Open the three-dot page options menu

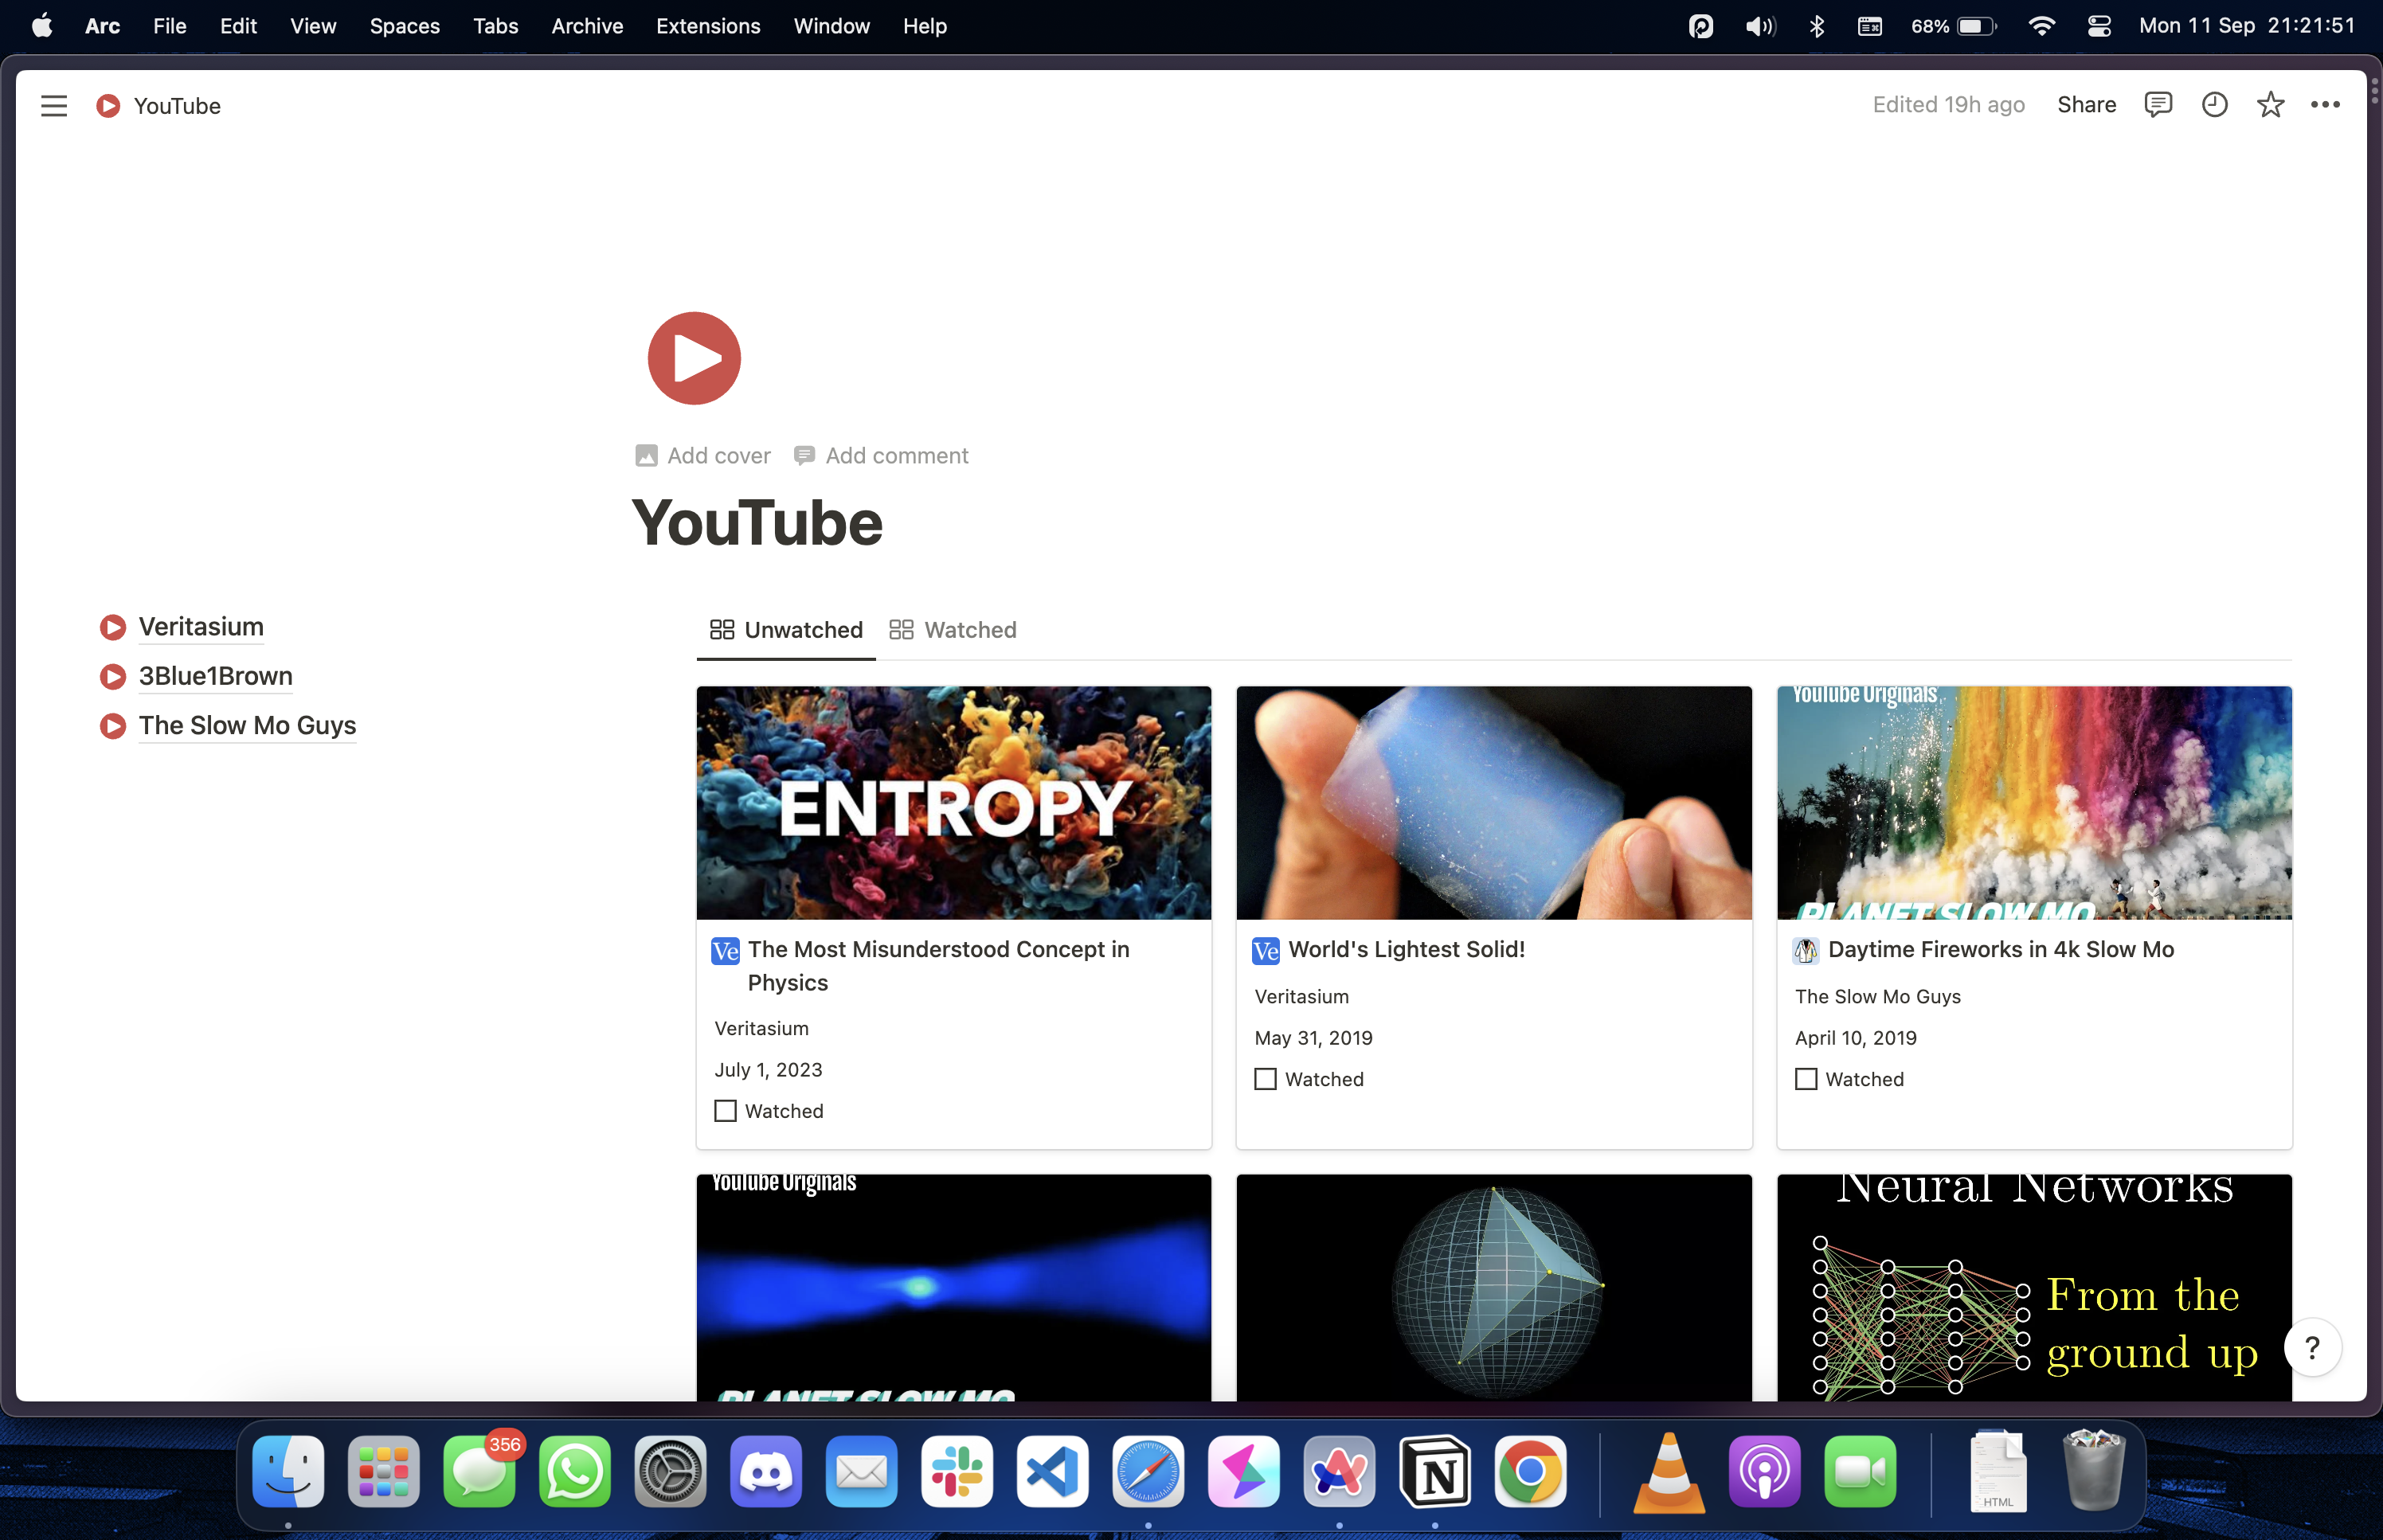[x=2325, y=104]
